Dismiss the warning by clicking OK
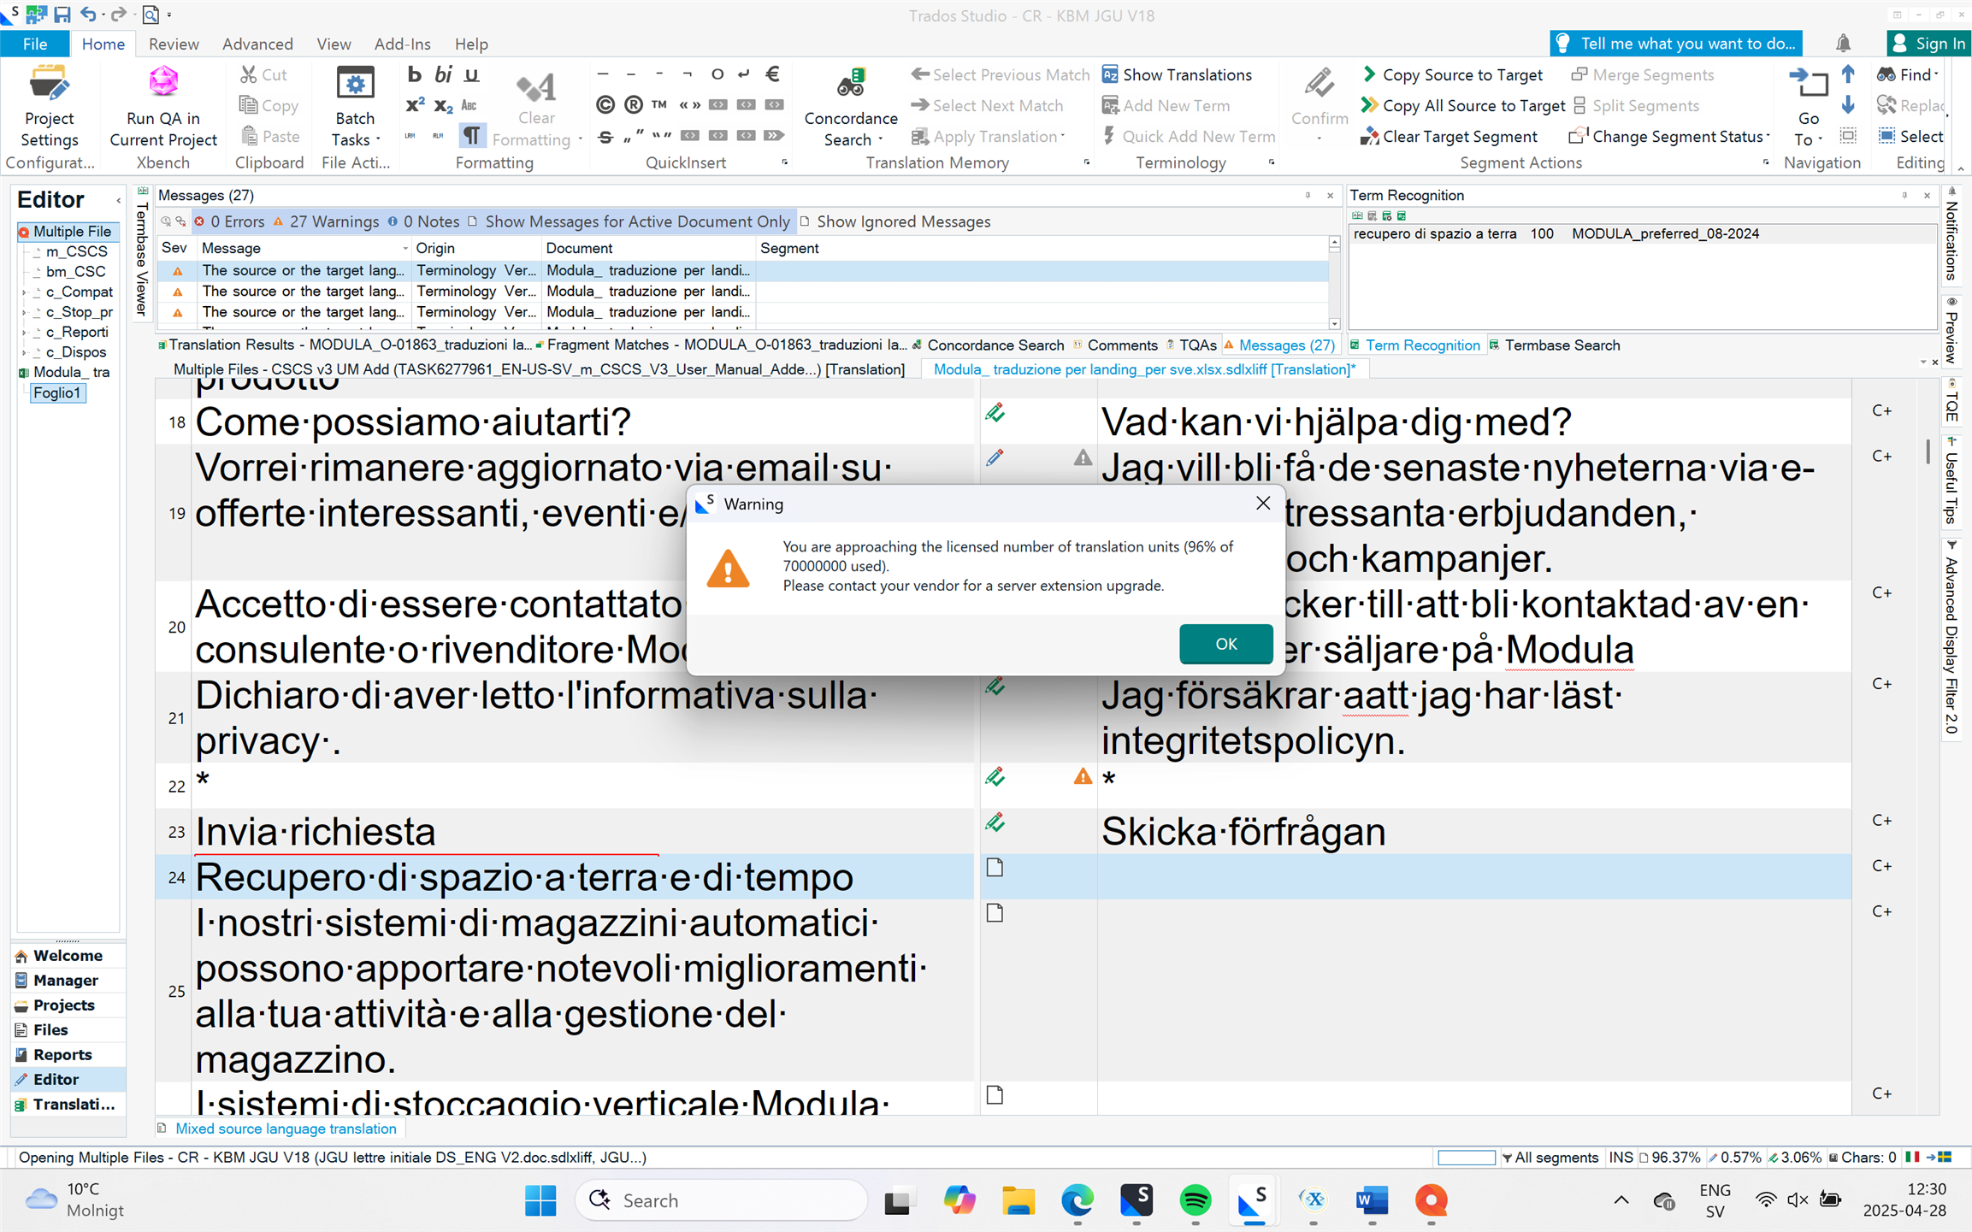This screenshot has width=1972, height=1232. point(1225,644)
